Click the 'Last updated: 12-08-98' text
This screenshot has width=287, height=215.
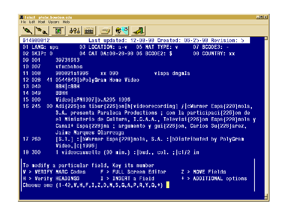(x=121, y=40)
